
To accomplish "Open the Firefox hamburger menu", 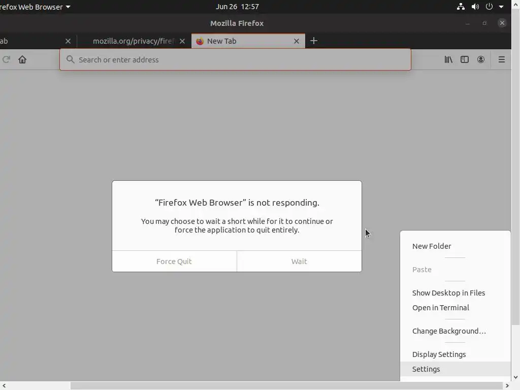I will click(x=501, y=59).
